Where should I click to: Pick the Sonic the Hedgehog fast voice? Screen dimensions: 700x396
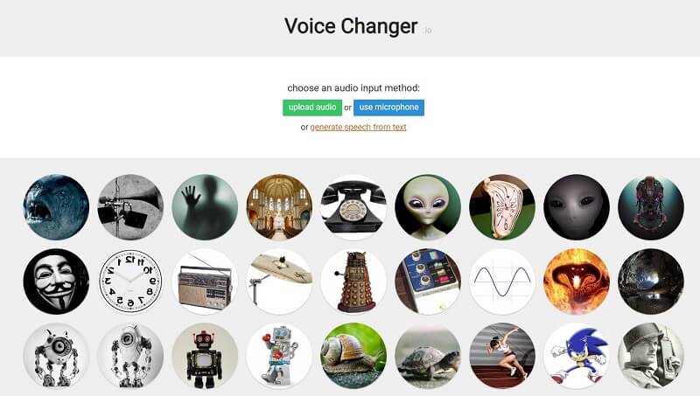point(577,356)
